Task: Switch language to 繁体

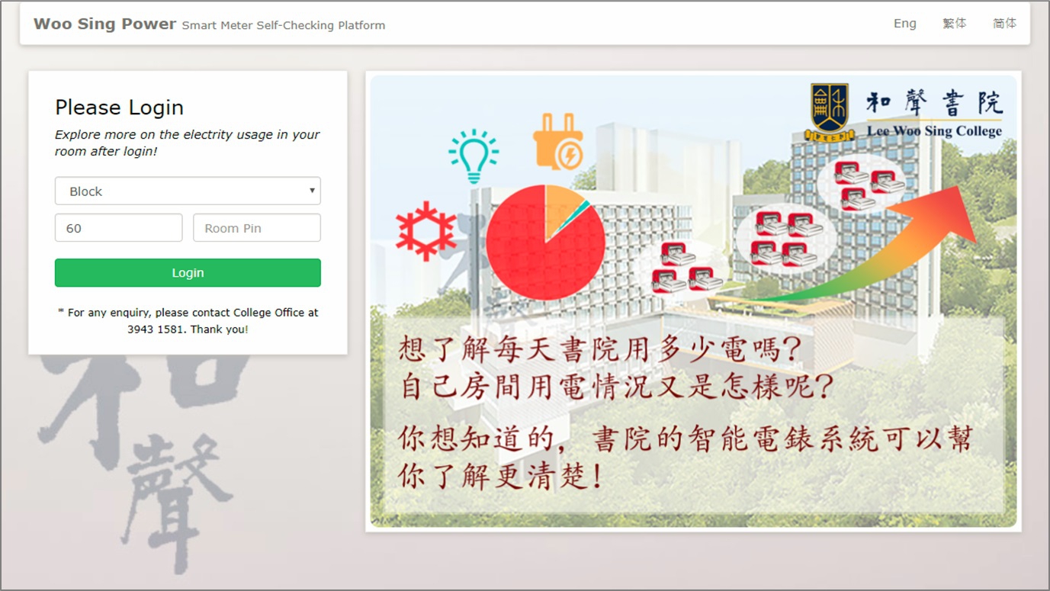Action: point(954,24)
